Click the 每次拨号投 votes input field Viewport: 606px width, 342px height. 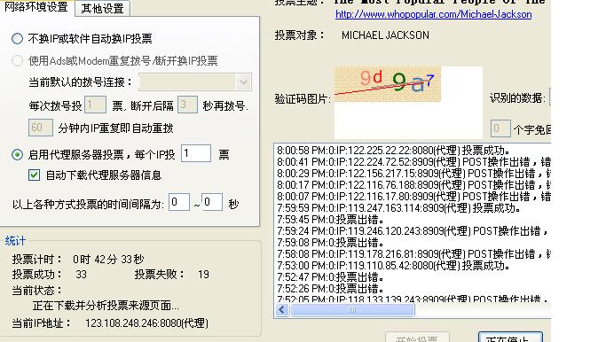[x=95, y=105]
